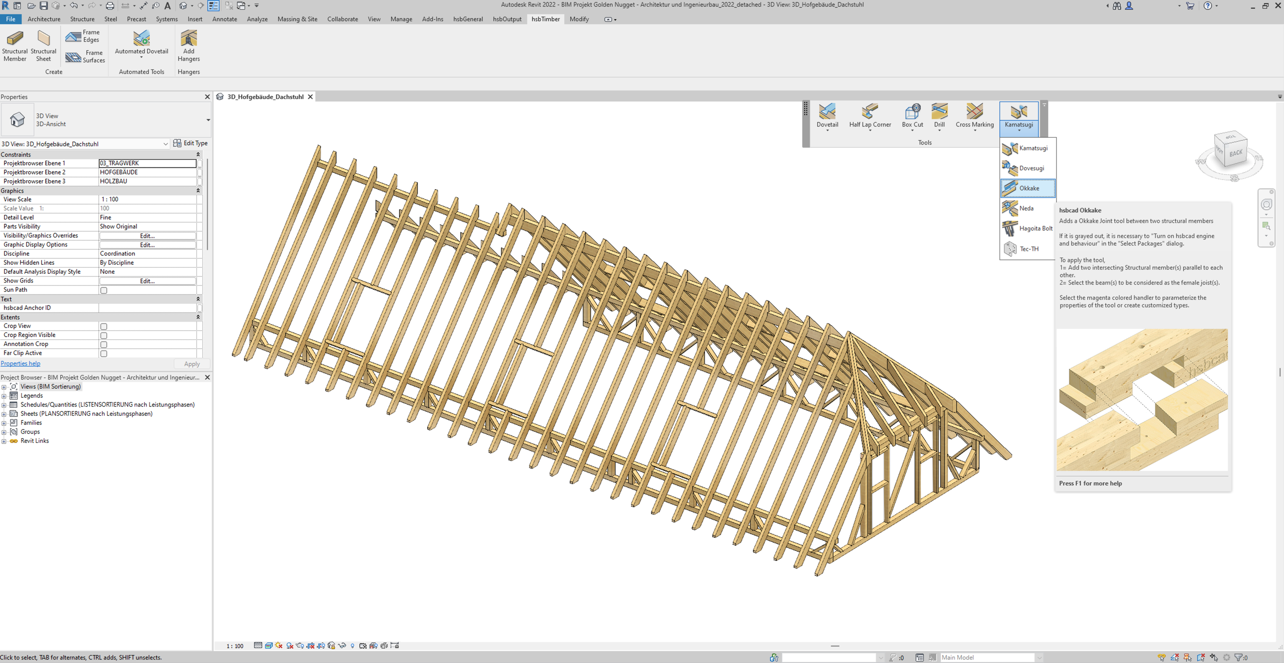Check the Far Clip Active box
The image size is (1284, 663).
pyautogui.click(x=104, y=354)
